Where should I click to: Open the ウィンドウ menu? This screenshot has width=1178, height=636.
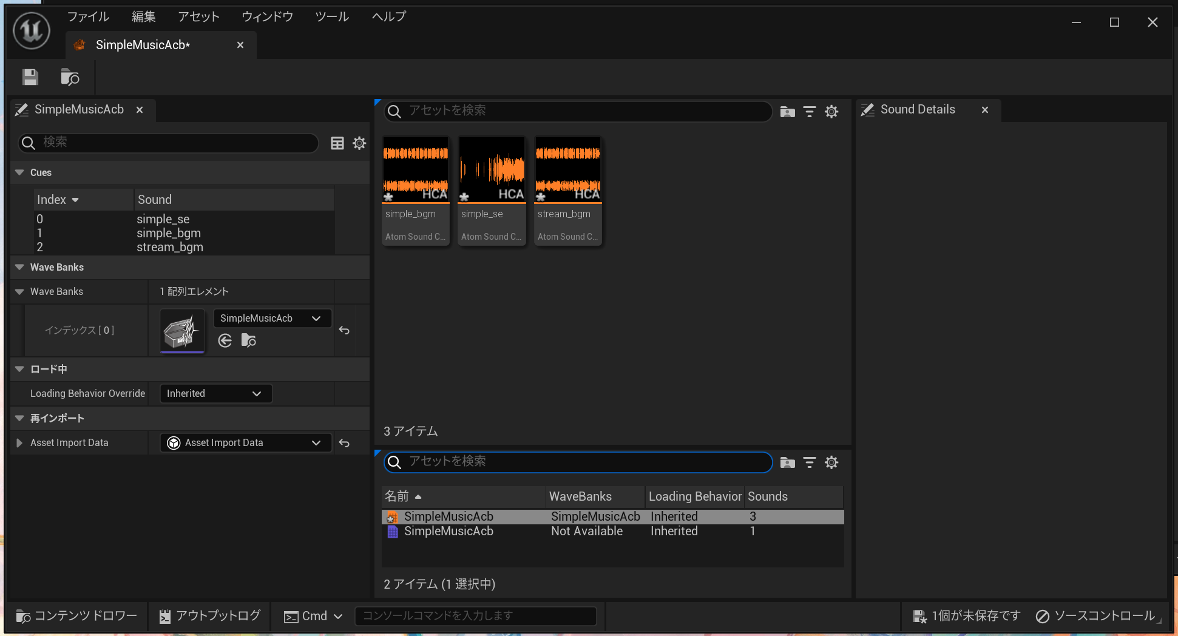tap(267, 17)
